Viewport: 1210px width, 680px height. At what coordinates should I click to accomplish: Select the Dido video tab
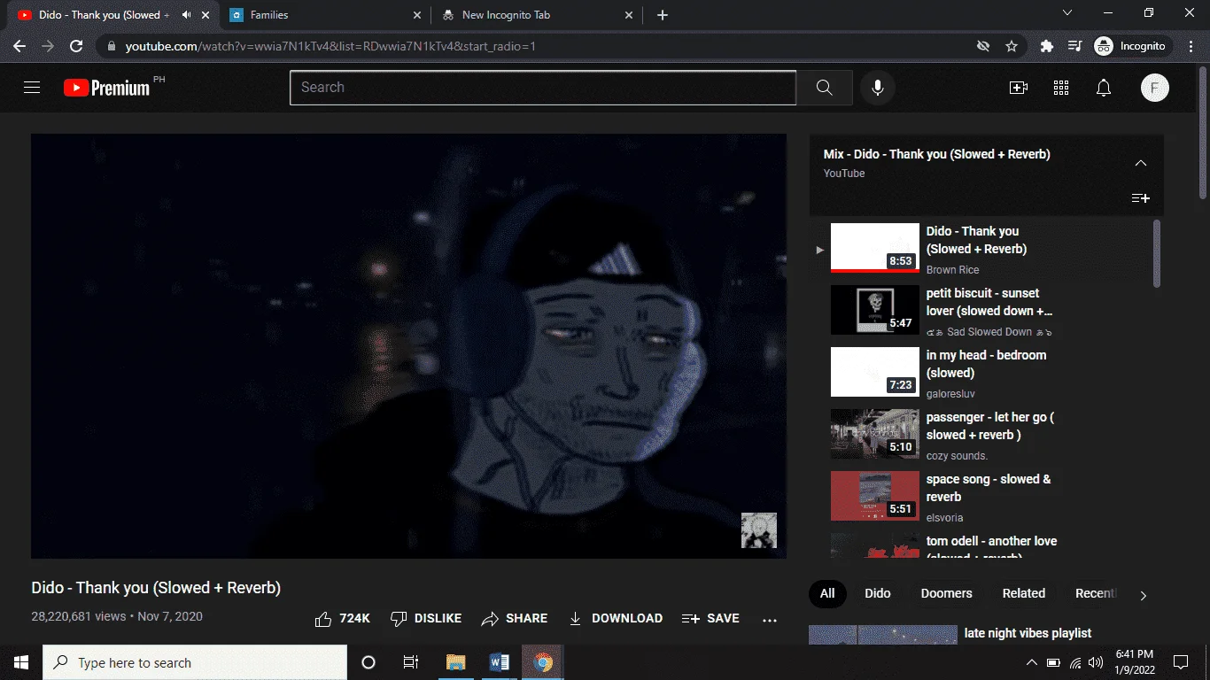pyautogui.click(x=112, y=15)
